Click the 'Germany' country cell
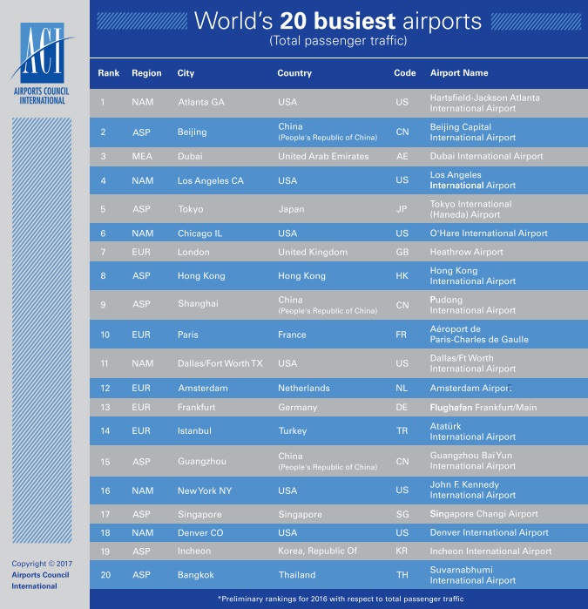588x609 pixels. 298,408
